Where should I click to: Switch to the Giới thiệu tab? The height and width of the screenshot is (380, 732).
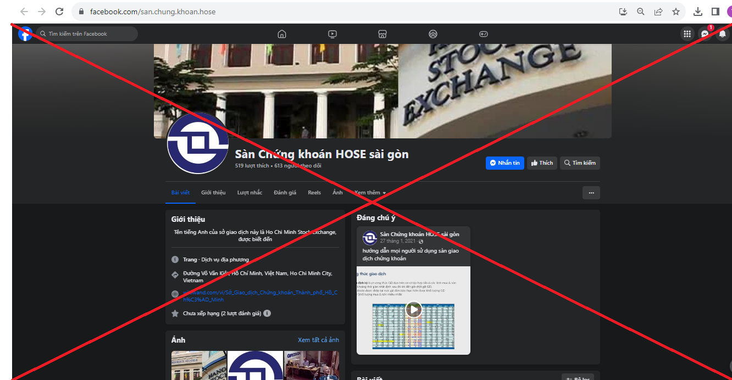click(213, 192)
